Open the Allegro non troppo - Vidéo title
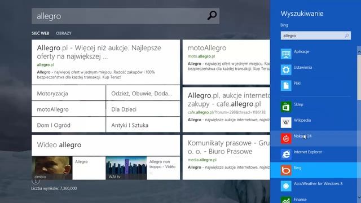The height and width of the screenshot is (203, 361). [162, 166]
